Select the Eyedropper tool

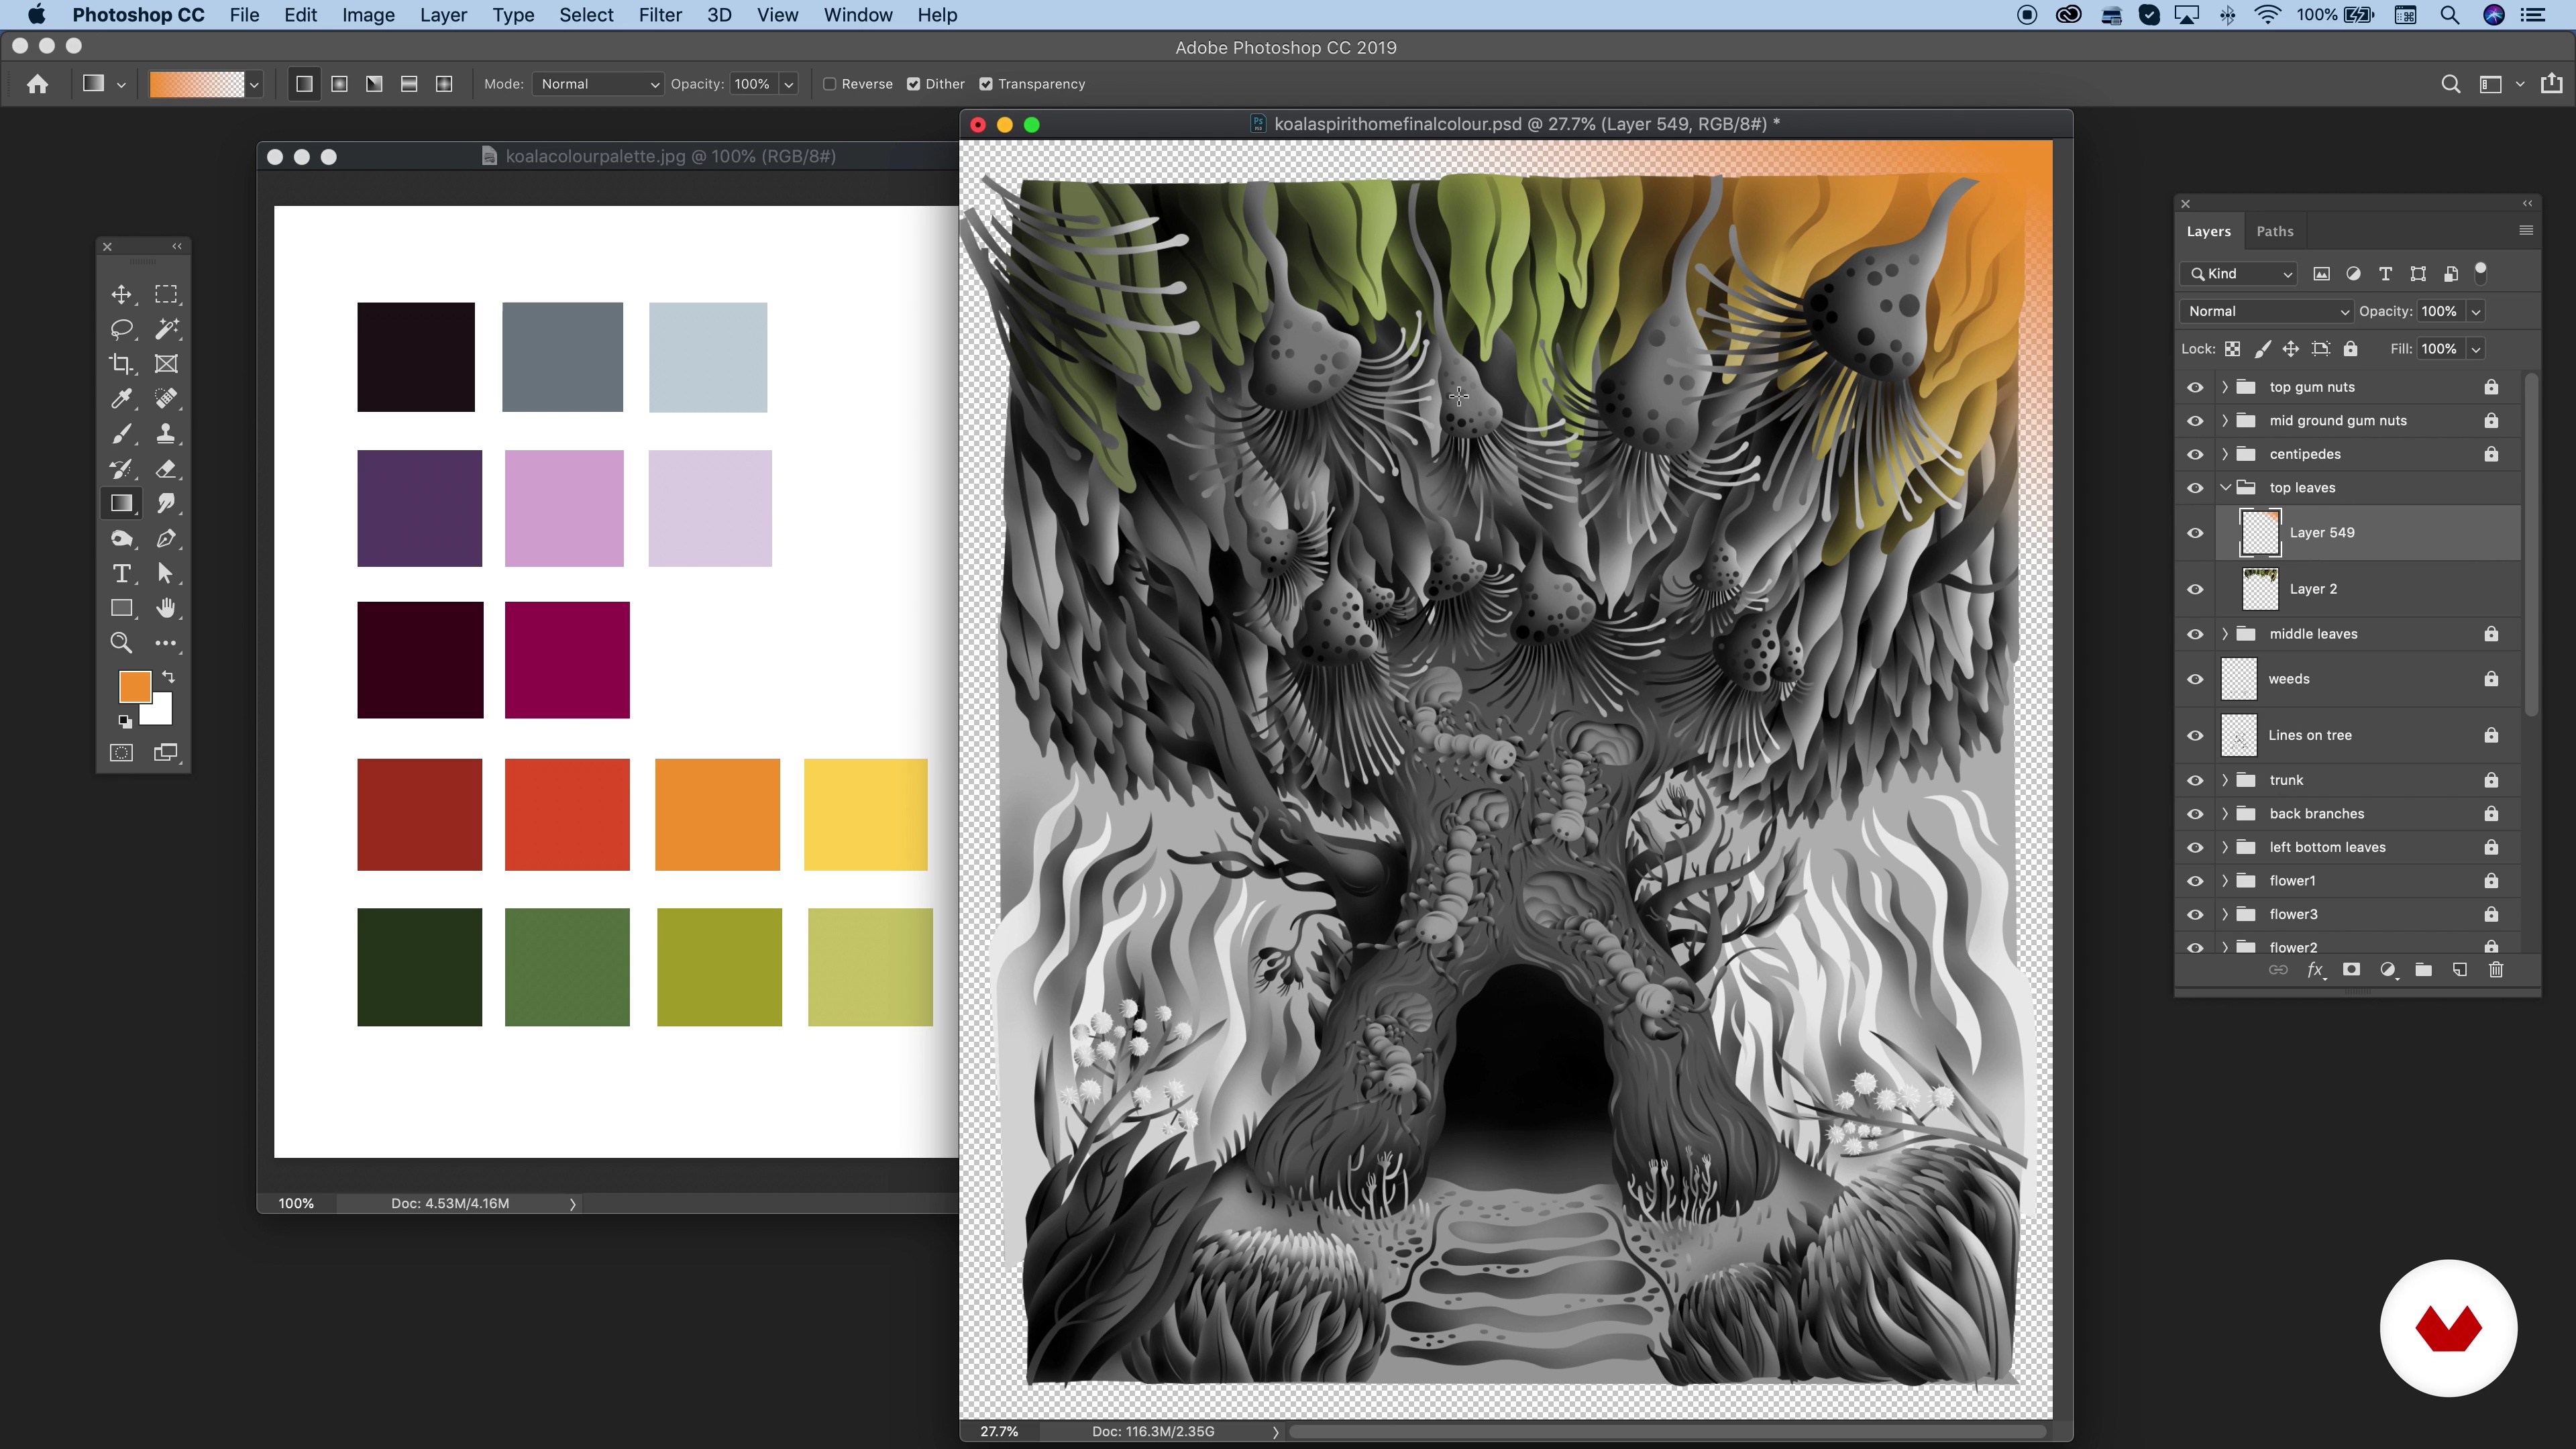(x=121, y=399)
